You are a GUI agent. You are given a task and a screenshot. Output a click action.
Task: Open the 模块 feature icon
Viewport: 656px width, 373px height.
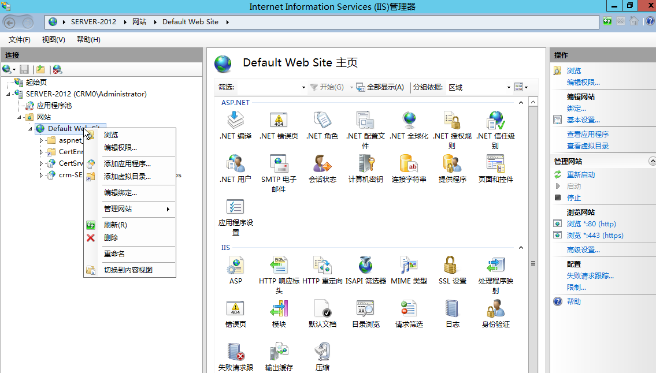click(x=279, y=308)
